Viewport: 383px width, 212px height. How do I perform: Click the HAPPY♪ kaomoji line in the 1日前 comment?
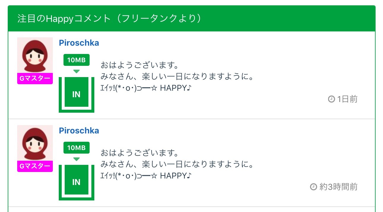(x=146, y=88)
